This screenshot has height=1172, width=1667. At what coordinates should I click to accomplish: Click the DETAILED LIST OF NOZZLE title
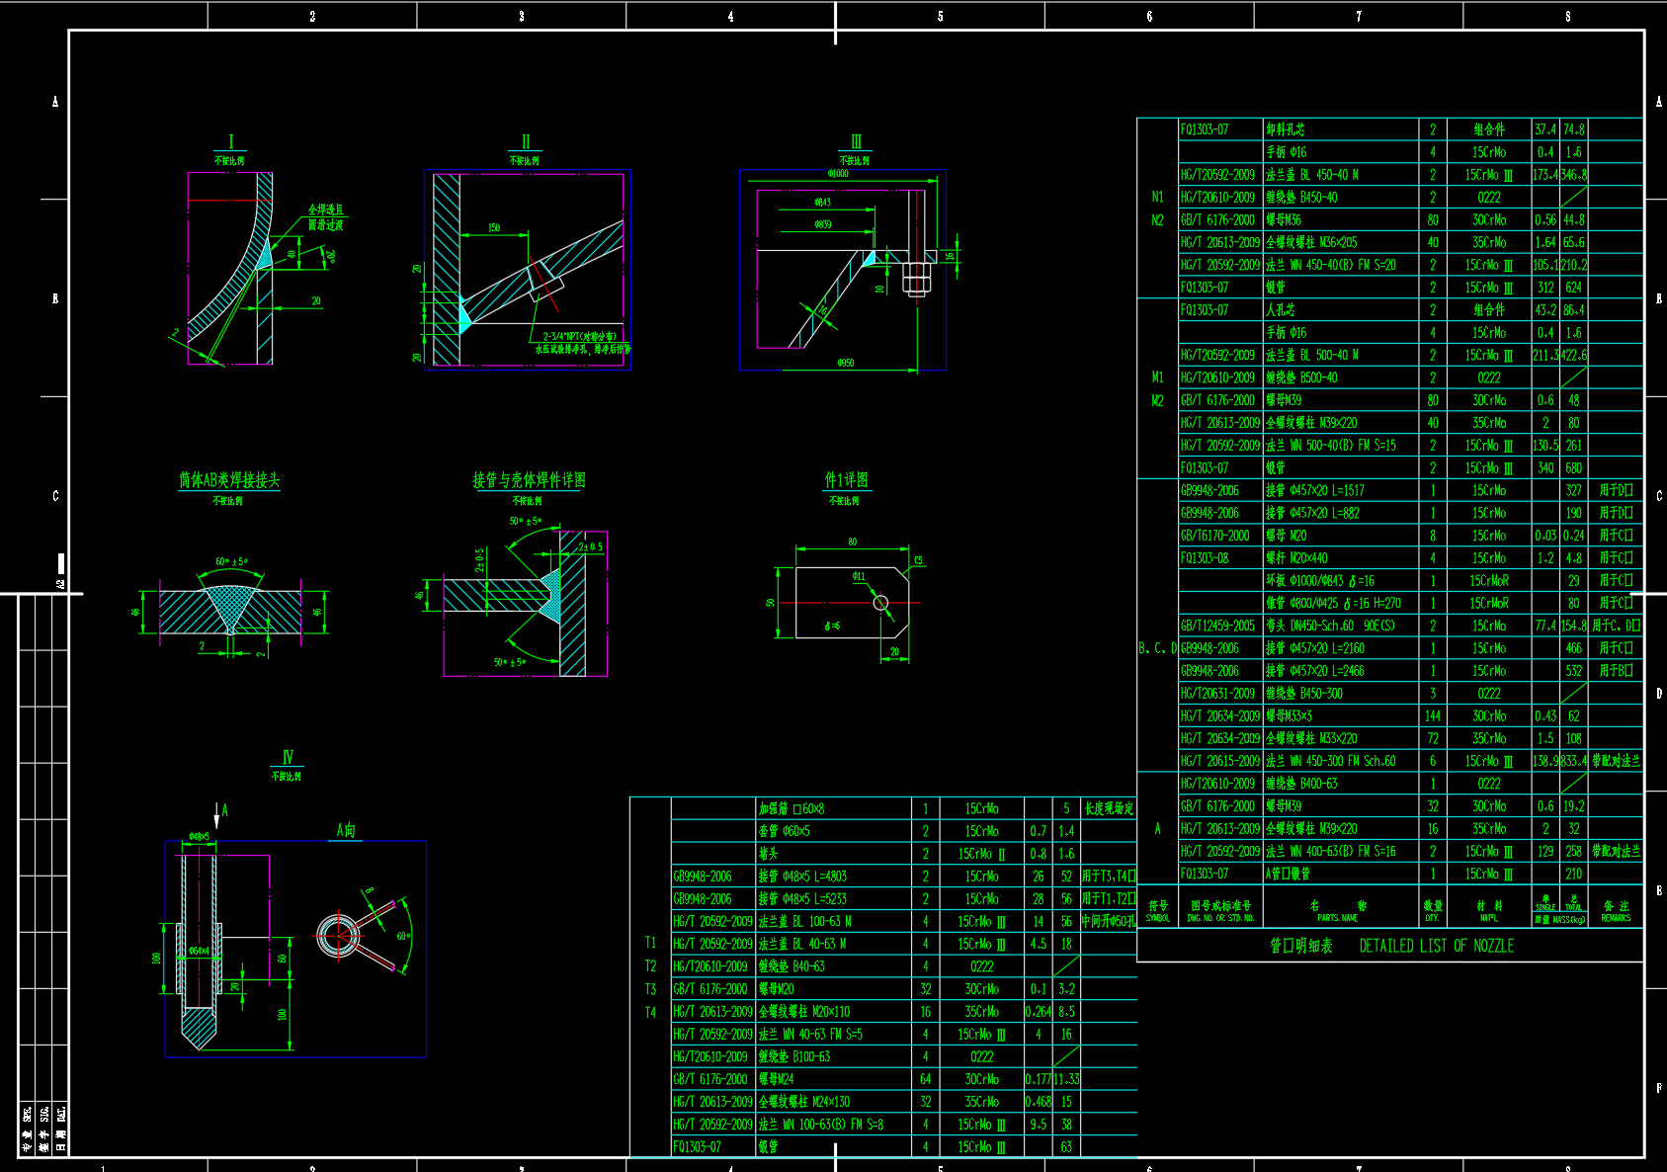pos(1436,946)
